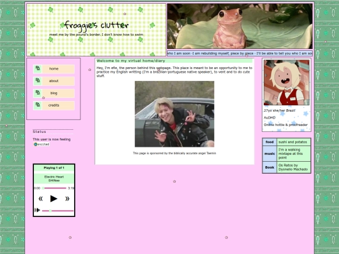Click the 'Playing 1 of 1' label
This screenshot has height=254, width=339.
pyautogui.click(x=54, y=168)
